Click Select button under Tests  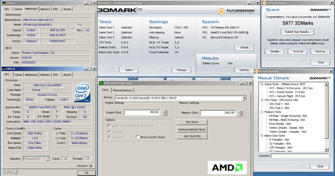point(130,70)
